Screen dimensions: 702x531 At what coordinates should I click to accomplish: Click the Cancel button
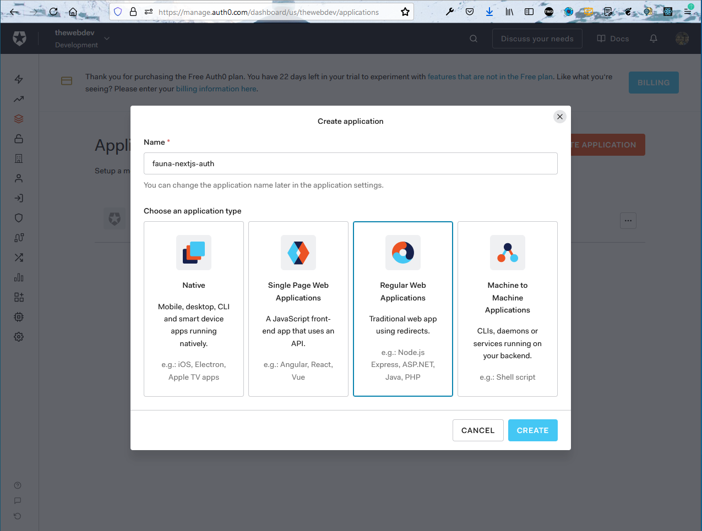pyautogui.click(x=478, y=430)
